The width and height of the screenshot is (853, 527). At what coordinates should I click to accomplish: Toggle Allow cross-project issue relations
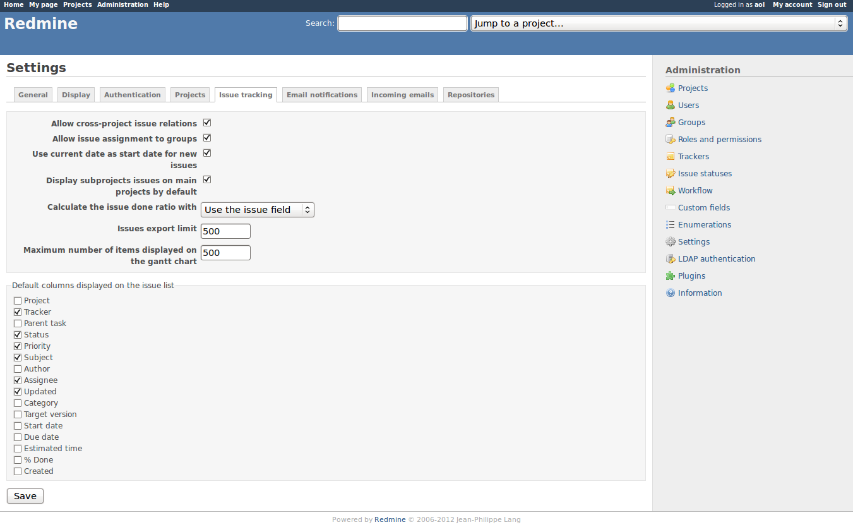pos(207,123)
